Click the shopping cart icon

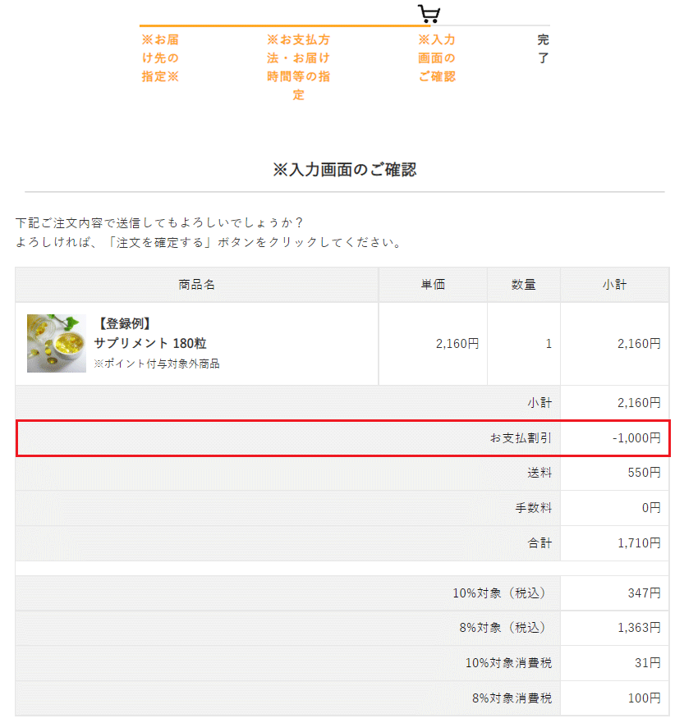[429, 14]
